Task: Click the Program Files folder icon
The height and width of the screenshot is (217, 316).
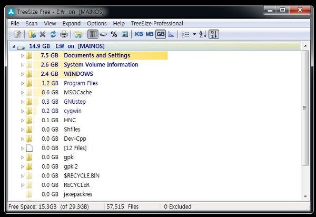Action: (x=29, y=83)
